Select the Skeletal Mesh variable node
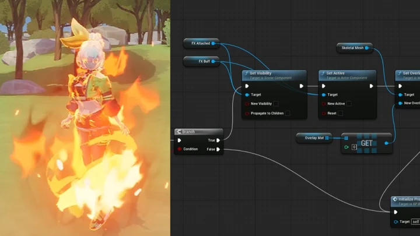This screenshot has height=236, width=420. tap(355, 48)
